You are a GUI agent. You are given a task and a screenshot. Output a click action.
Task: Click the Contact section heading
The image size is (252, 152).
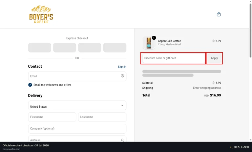click(35, 66)
